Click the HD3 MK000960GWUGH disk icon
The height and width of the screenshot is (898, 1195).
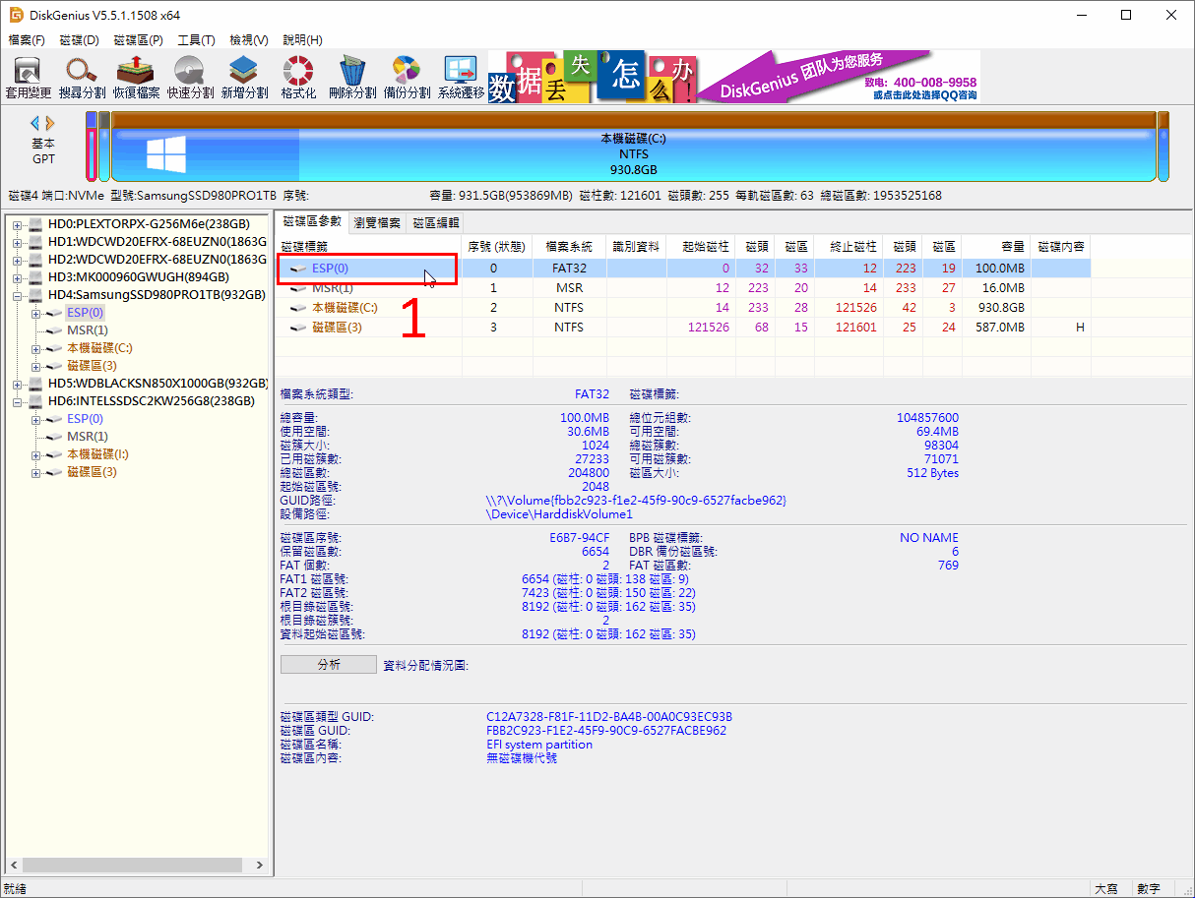[36, 277]
